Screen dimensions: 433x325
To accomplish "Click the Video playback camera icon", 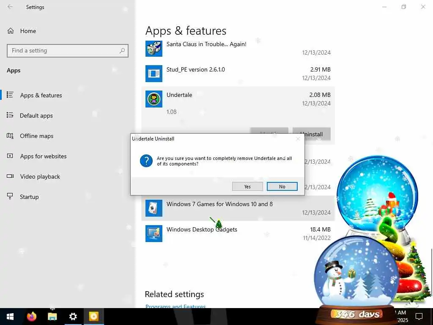I will point(10,176).
